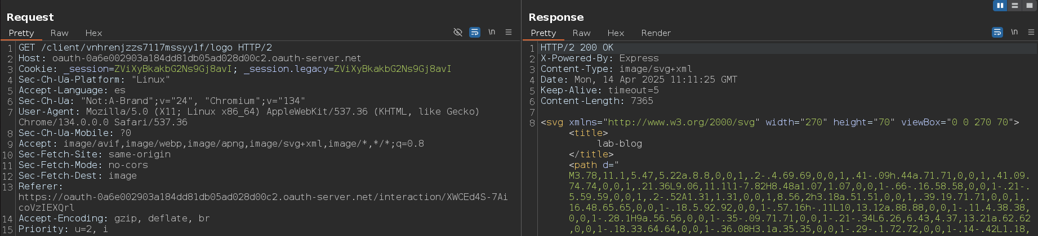Switch Response view to Hex tab

[x=616, y=33]
